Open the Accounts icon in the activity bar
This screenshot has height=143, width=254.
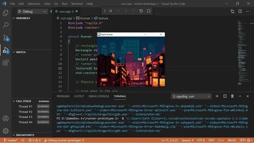[x=6, y=118]
